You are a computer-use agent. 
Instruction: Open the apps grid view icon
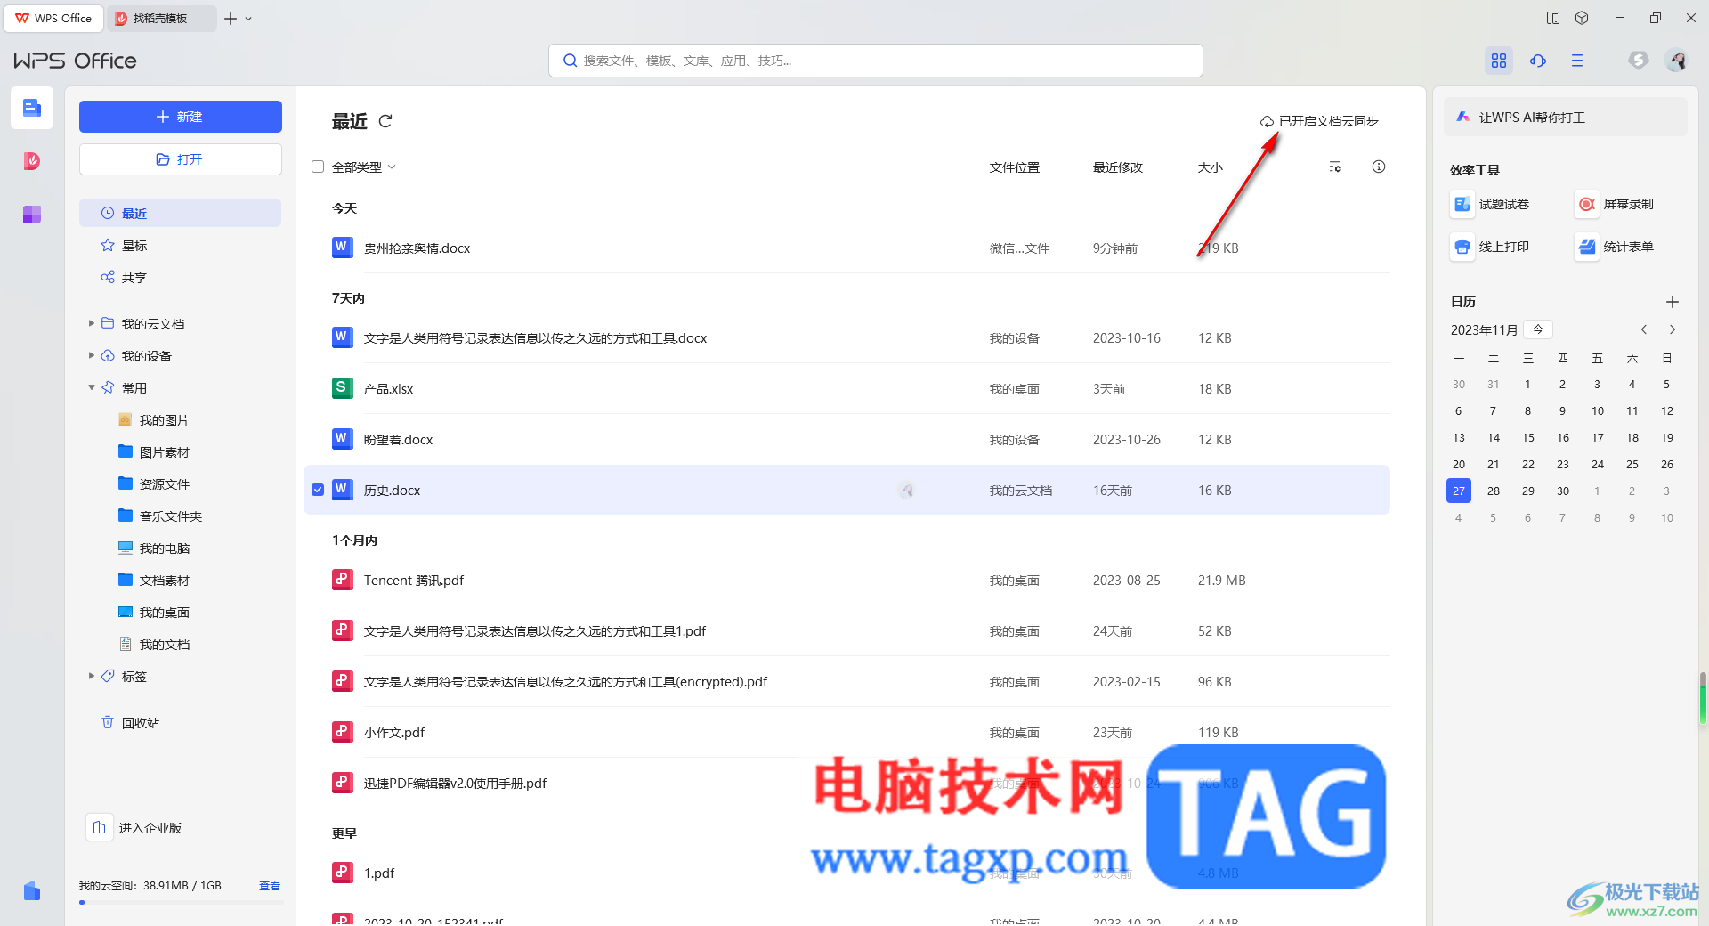[1499, 61]
